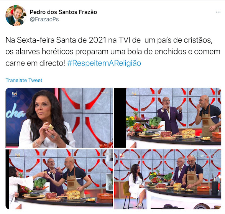225x214 pixels.
Task: Open the #RespeitemAReligião hashtag
Action: (x=104, y=63)
